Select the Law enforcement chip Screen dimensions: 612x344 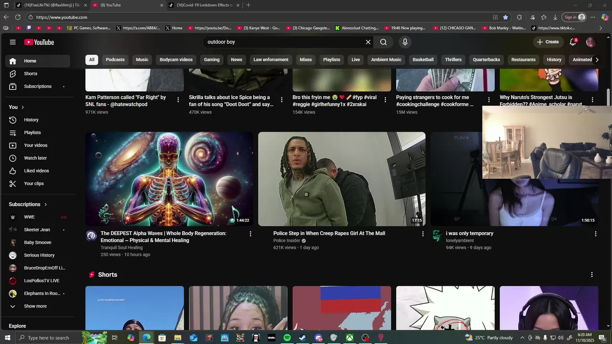tap(271, 60)
